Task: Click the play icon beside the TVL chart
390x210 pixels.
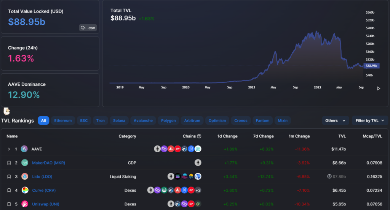Action: click(x=378, y=88)
